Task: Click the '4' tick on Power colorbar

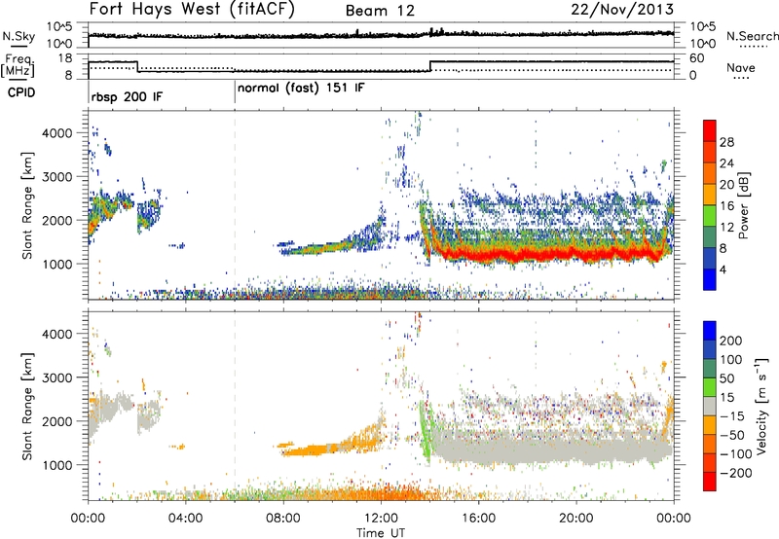Action: point(723,269)
